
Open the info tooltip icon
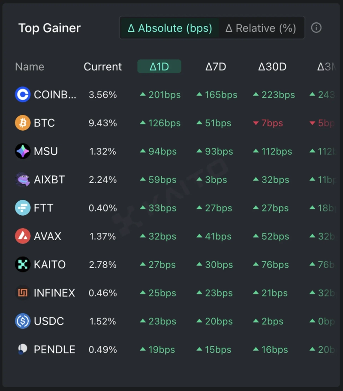pos(316,28)
